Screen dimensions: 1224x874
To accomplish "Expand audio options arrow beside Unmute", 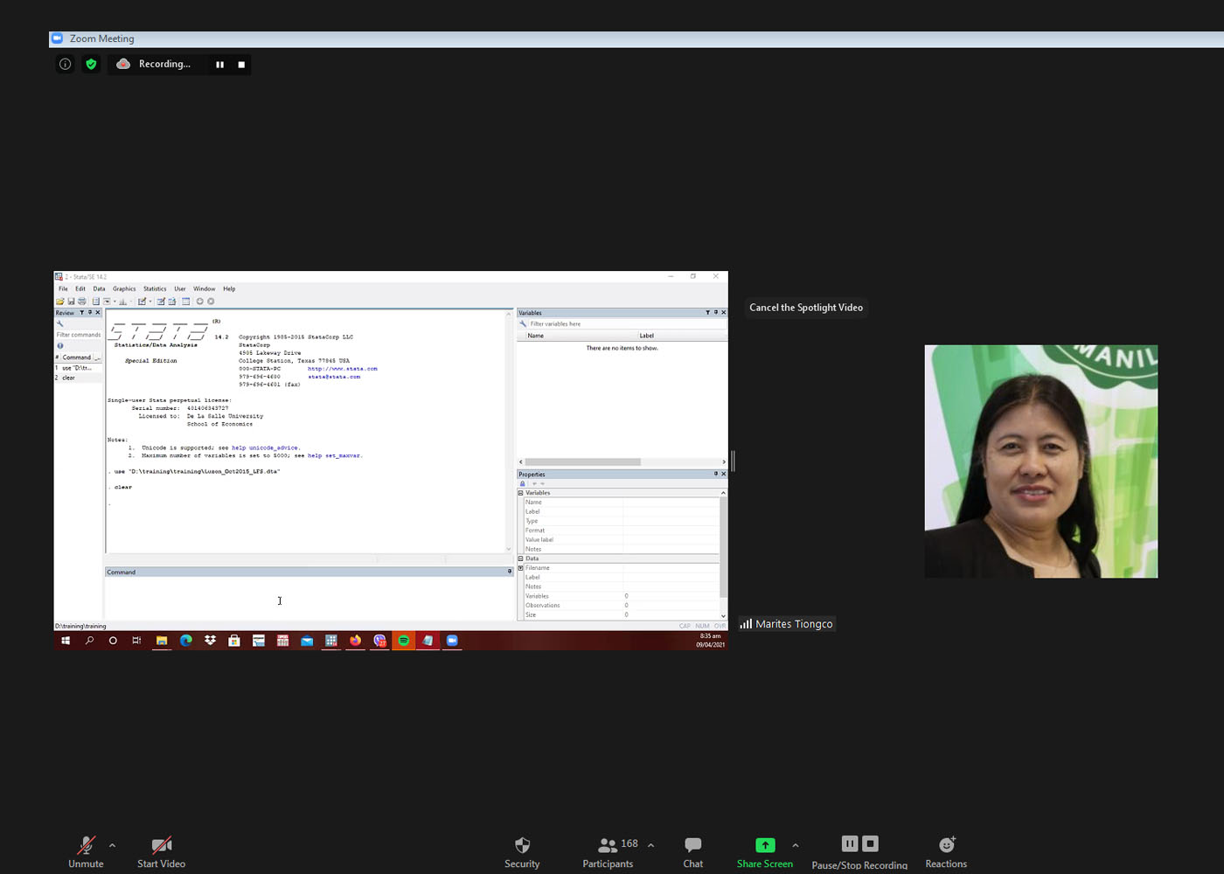I will click(112, 845).
